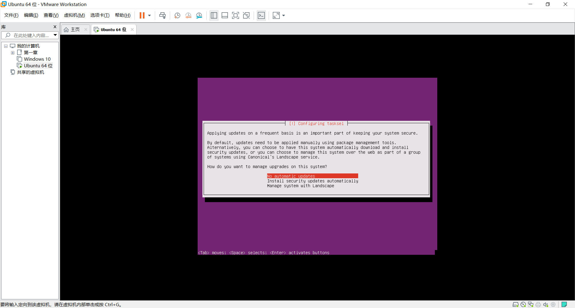Toggle the library sidebar view

[214, 16]
